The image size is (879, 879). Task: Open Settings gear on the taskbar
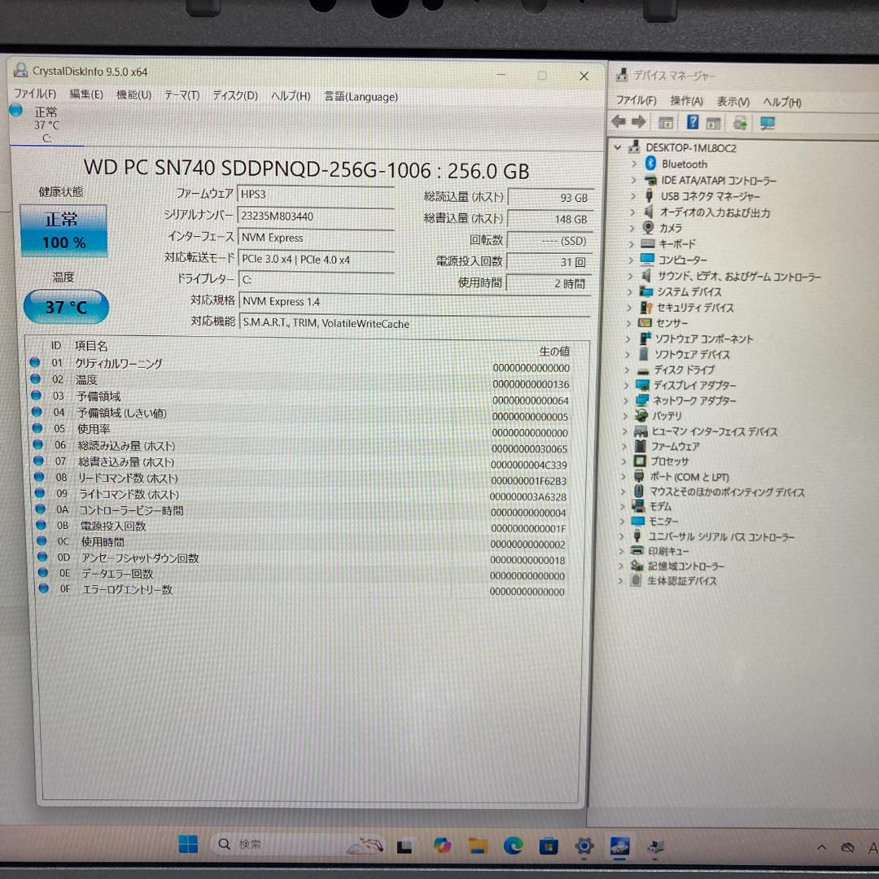click(x=584, y=846)
